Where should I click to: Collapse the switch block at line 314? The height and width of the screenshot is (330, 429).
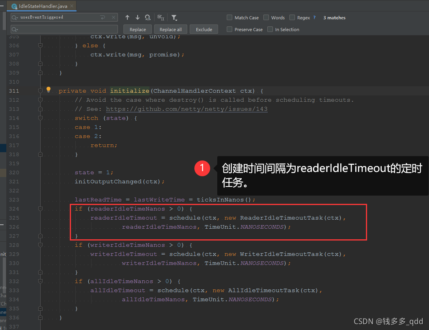40,118
